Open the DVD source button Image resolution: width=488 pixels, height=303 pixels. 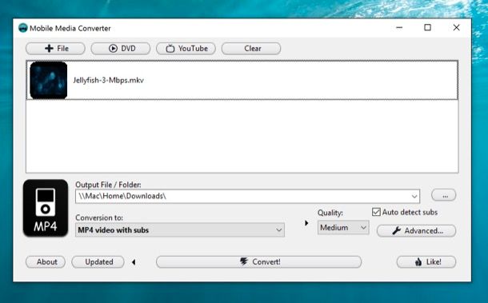[x=121, y=49]
